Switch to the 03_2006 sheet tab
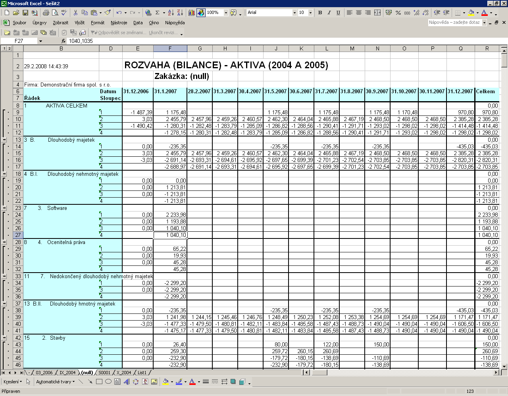 click(44, 373)
